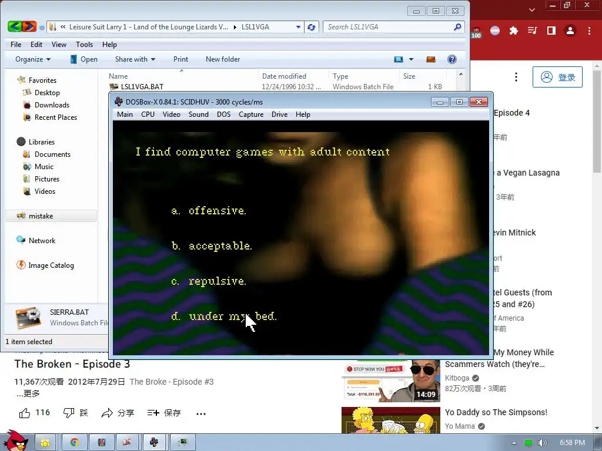
Task: Toggle the Explorer preview pane icon
Action: [431, 59]
